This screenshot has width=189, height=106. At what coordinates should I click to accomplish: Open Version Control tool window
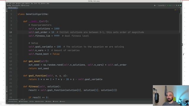click(13, 101)
